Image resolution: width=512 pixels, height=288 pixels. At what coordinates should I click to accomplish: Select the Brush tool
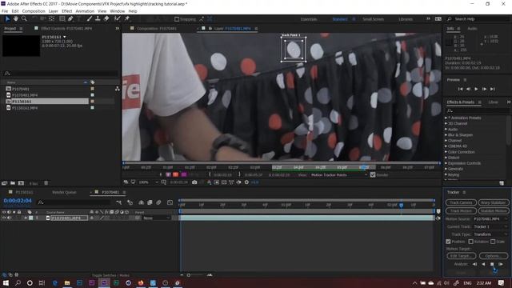click(89, 19)
